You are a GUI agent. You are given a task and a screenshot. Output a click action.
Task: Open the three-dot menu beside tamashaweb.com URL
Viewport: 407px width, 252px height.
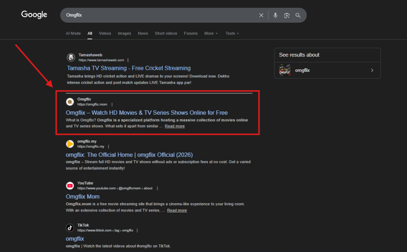coord(128,60)
